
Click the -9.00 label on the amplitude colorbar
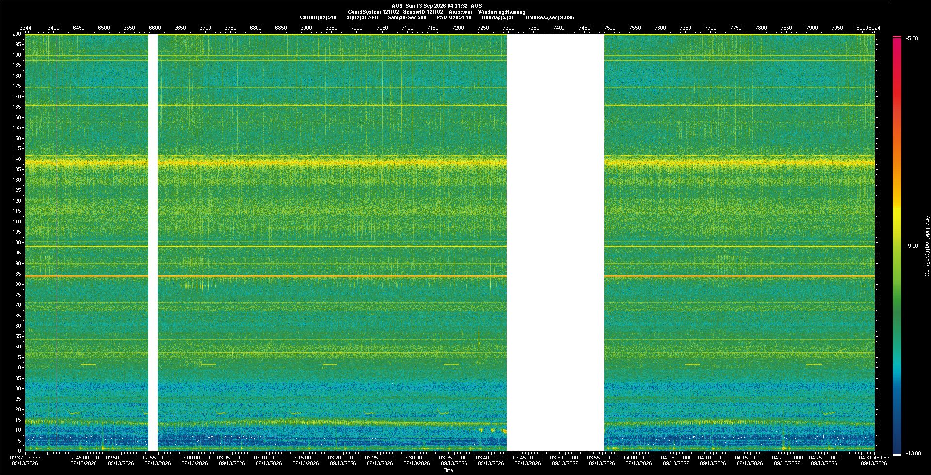pos(912,246)
